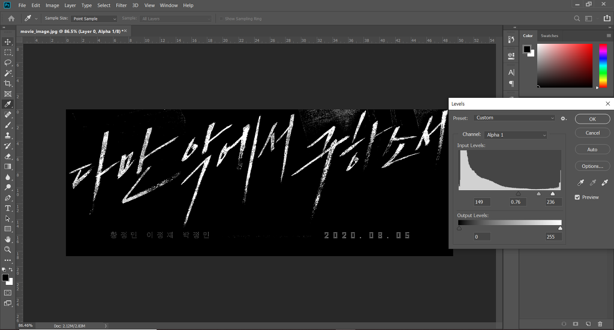Switch to the Swatches tab
This screenshot has width=614, height=330.
pyautogui.click(x=549, y=35)
